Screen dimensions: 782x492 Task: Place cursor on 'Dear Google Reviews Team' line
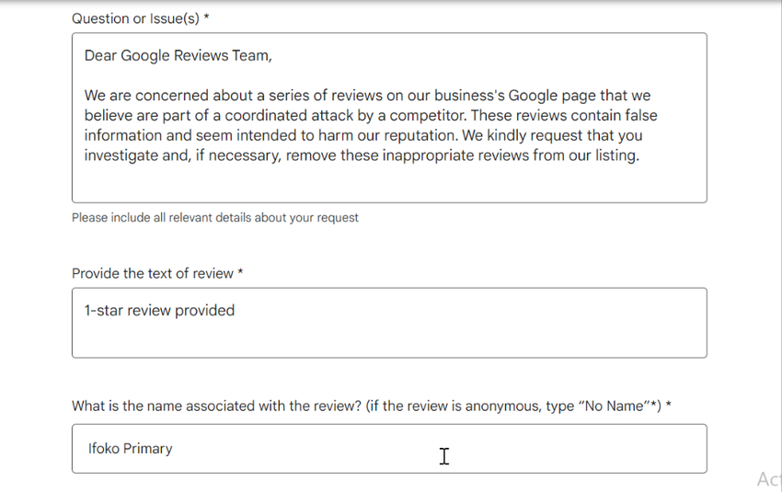point(178,56)
